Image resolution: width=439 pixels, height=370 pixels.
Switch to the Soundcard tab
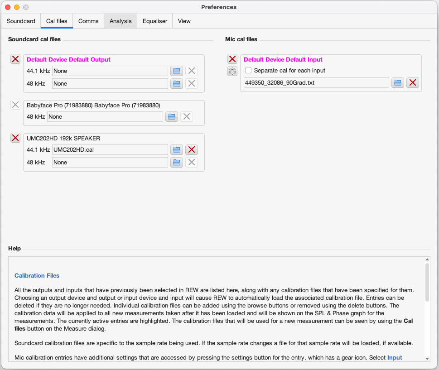point(21,21)
